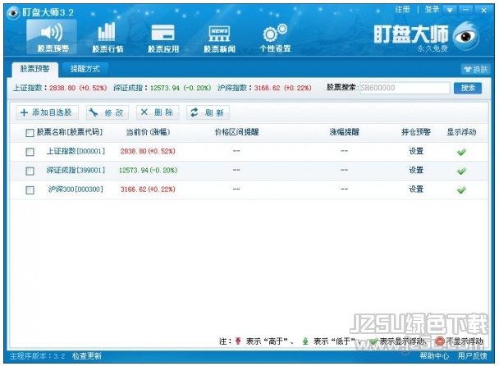Click the 刷新 refresh button
This screenshot has width=499, height=366.
click(208, 112)
